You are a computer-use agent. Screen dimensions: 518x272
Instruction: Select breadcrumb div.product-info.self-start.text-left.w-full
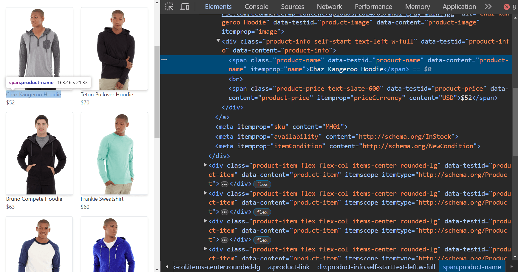[x=376, y=267]
